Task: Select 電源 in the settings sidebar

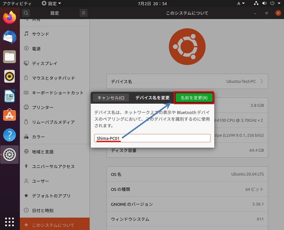Action: 55,48
